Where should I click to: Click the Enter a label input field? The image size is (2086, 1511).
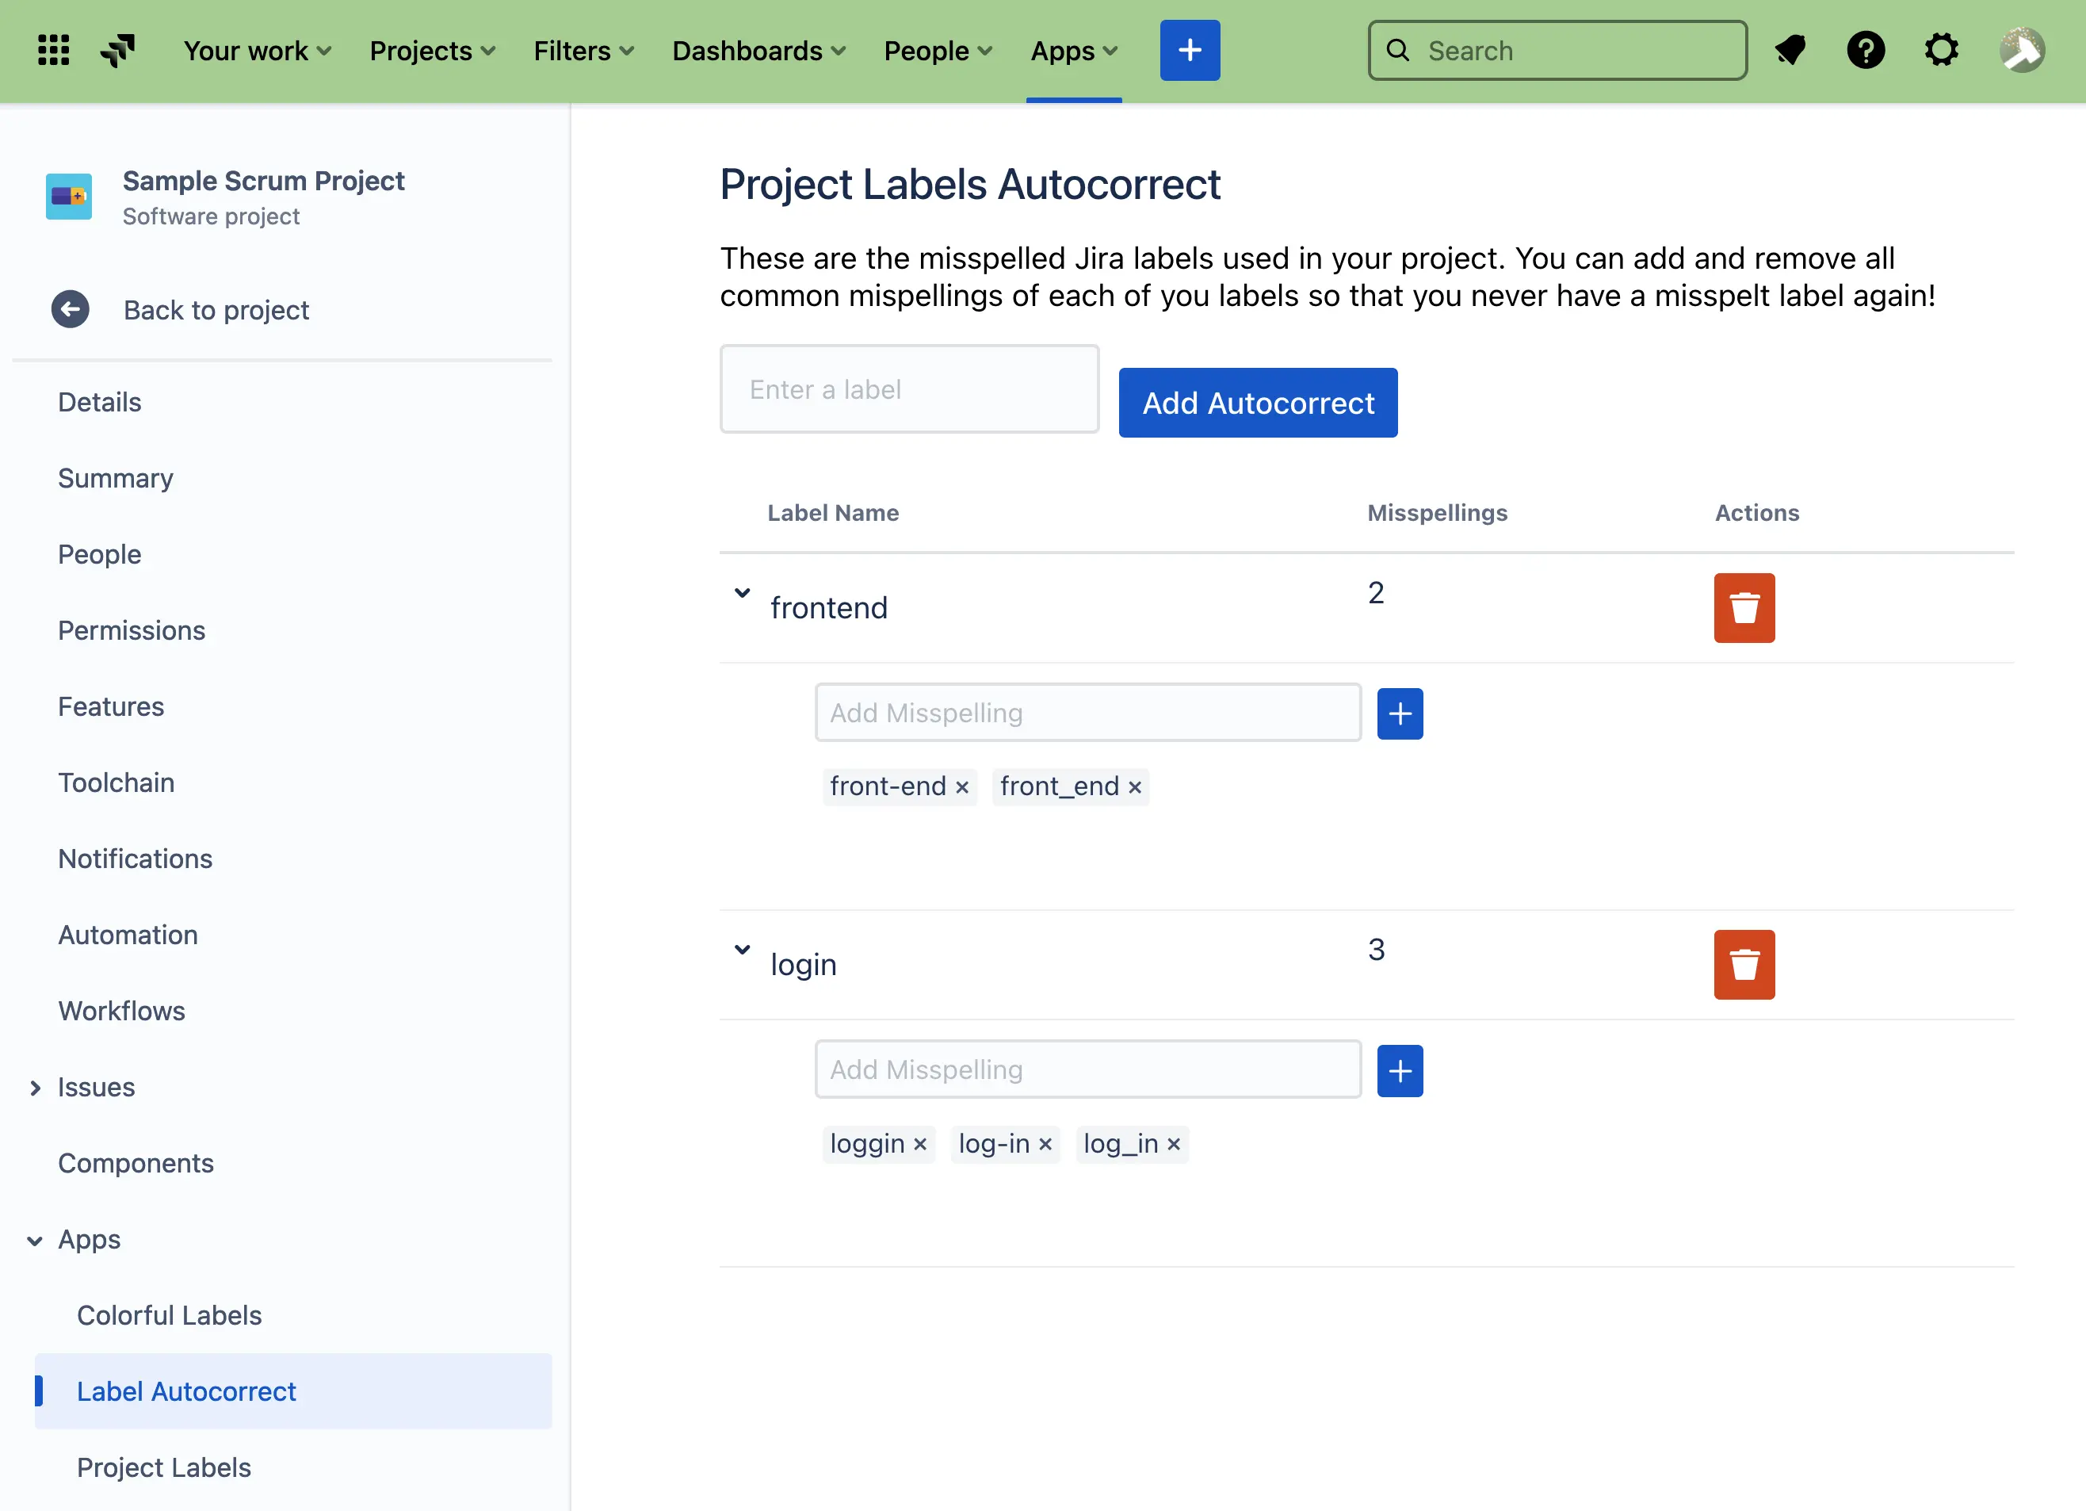[909, 388]
